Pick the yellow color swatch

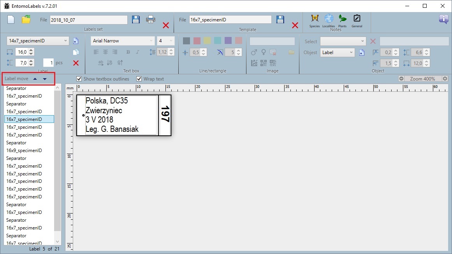pos(207,41)
